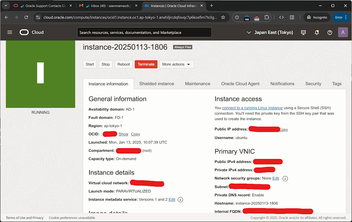Screen dimensions: 352x222
Task: Close the Oracle Support Contacts tab
Action: pyautogui.click(x=71, y=6)
